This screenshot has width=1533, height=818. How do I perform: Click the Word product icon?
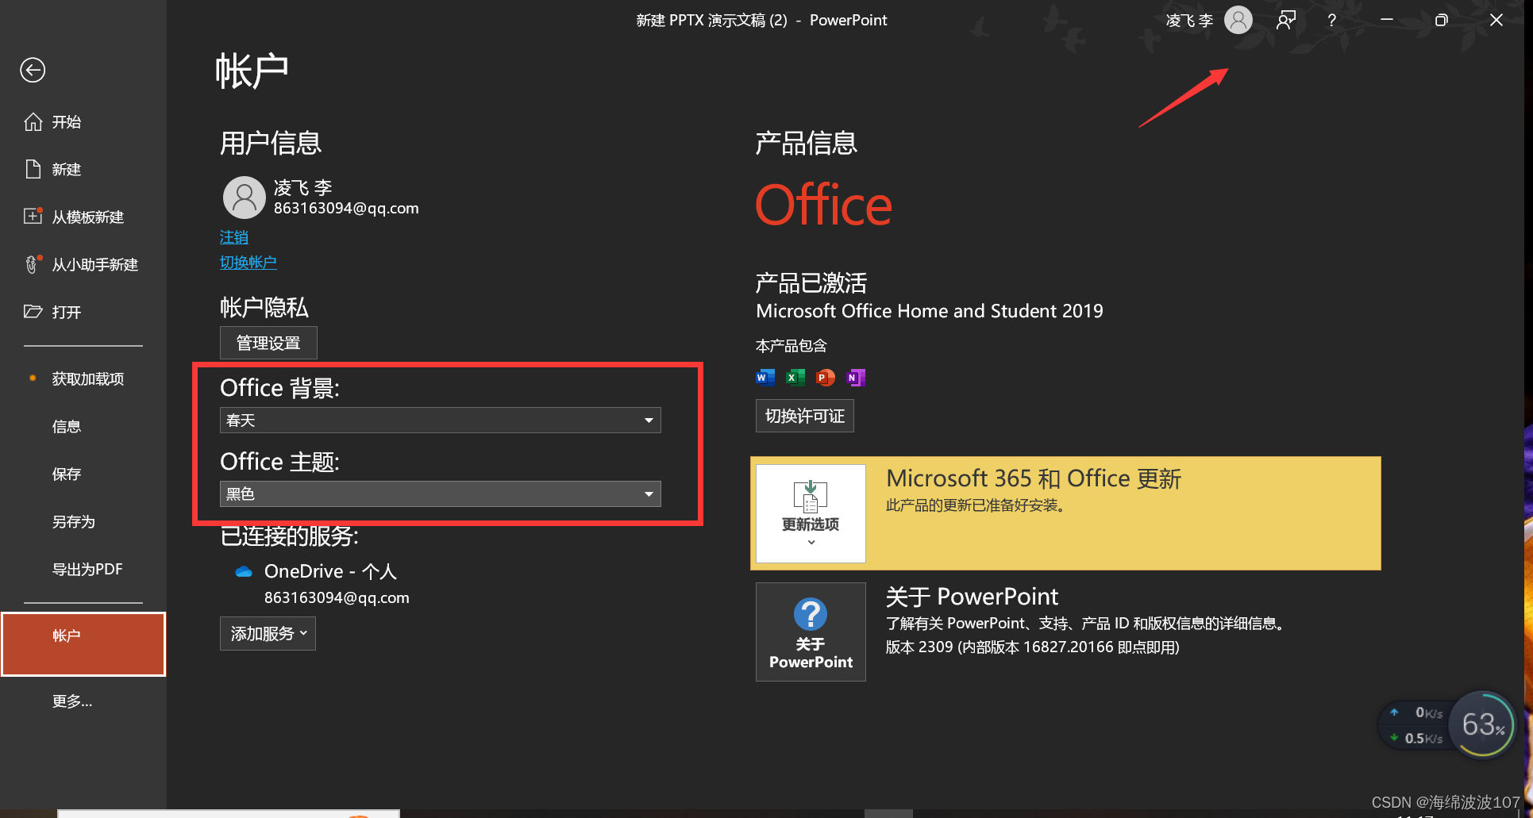765,378
